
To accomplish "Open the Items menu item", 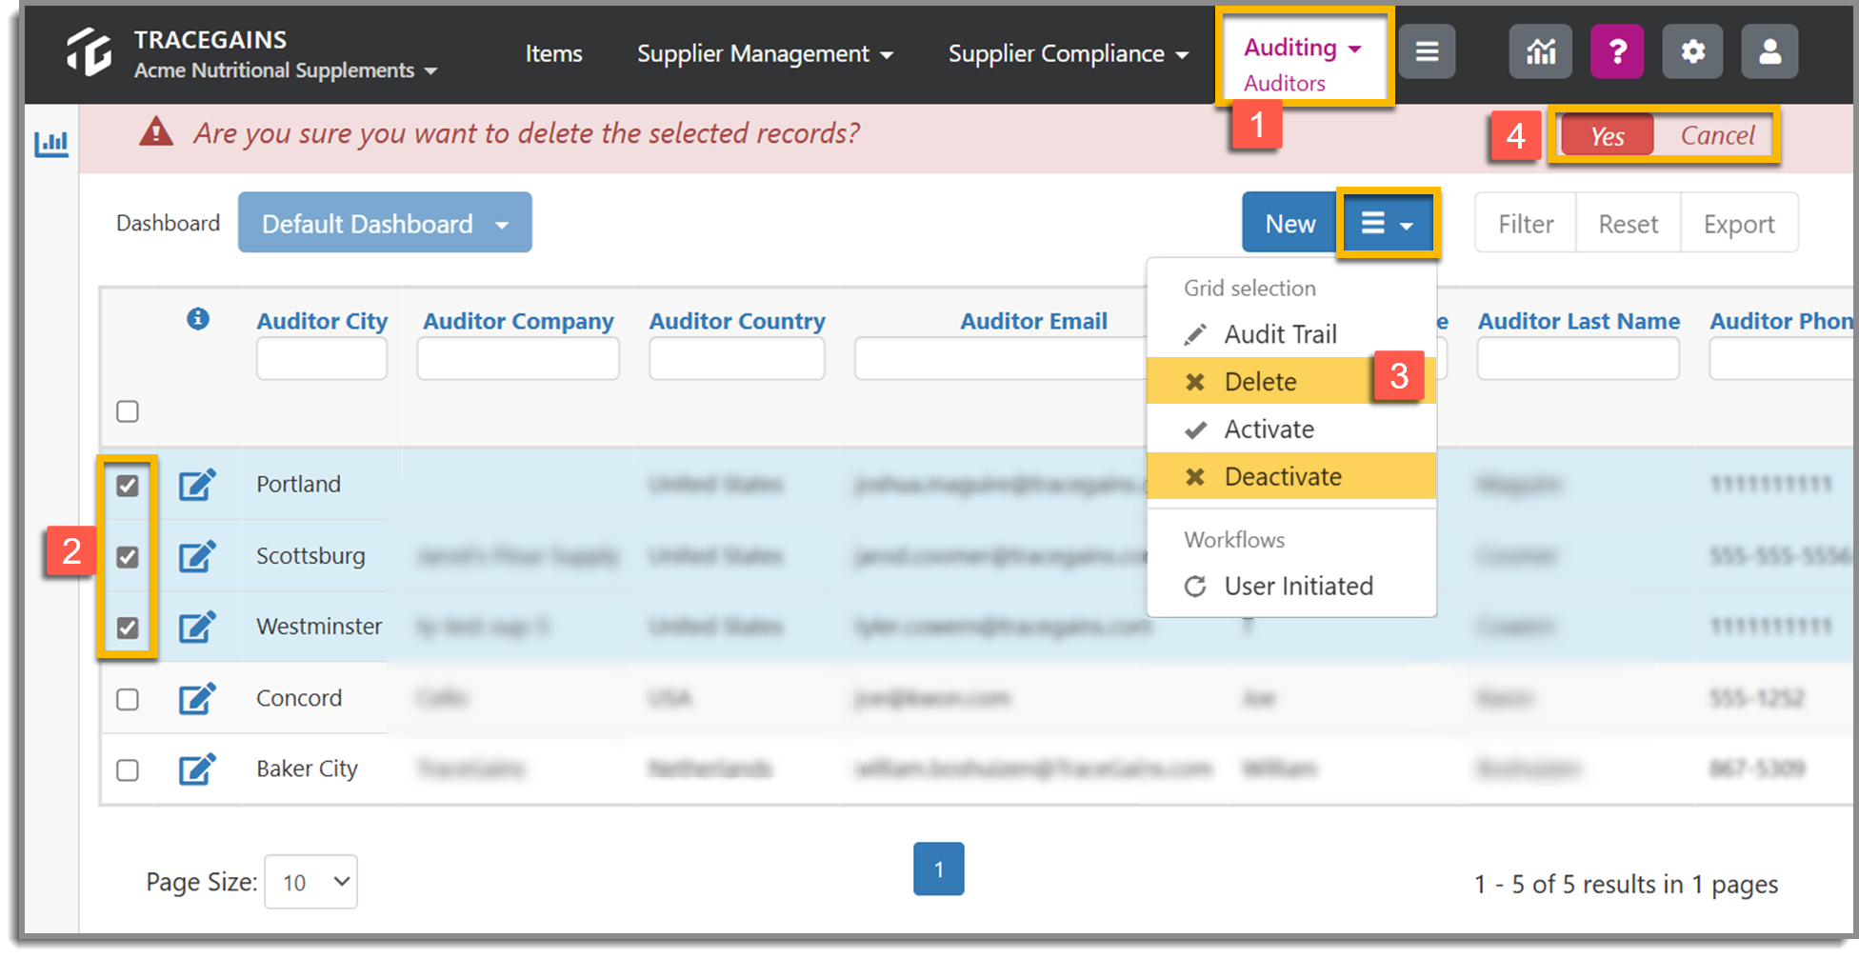I will click(x=553, y=54).
